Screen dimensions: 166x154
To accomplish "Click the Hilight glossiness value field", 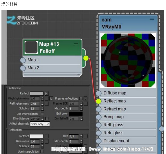I will (x=35, y=99).
